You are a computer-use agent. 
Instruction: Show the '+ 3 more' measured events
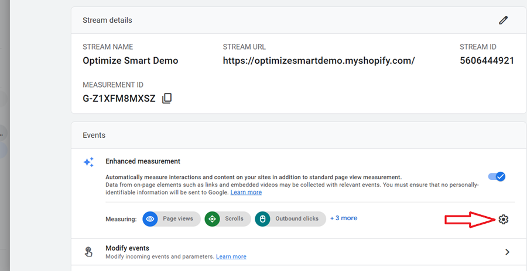(x=344, y=218)
